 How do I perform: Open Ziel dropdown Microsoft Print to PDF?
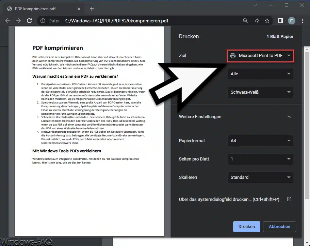pos(260,56)
